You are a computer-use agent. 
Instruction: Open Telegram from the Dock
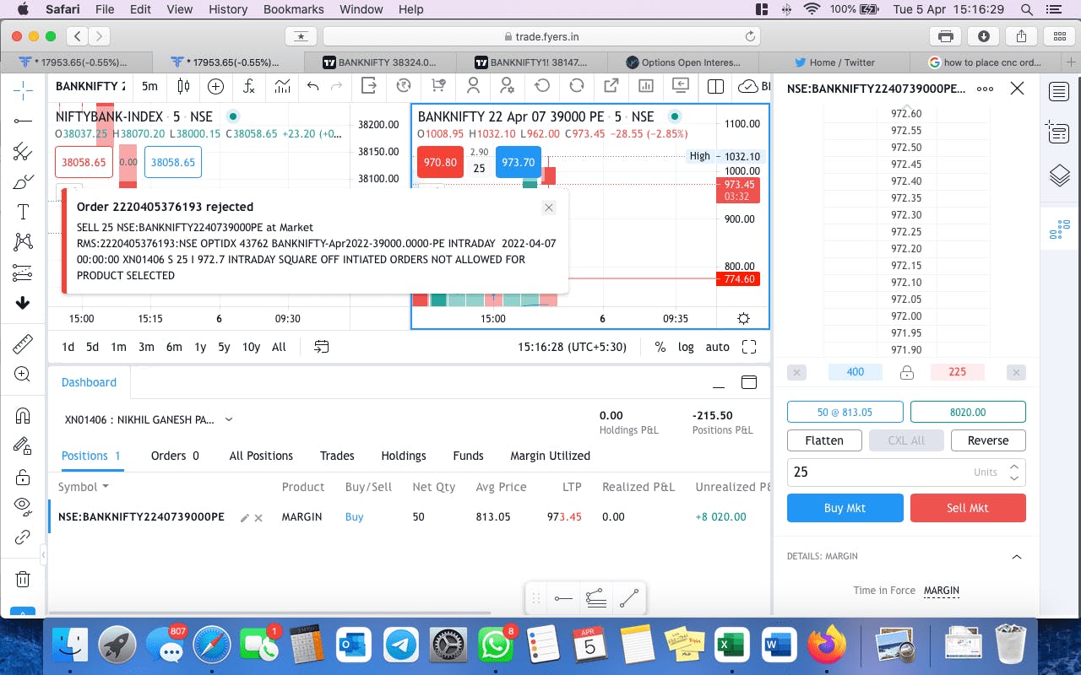click(x=401, y=645)
